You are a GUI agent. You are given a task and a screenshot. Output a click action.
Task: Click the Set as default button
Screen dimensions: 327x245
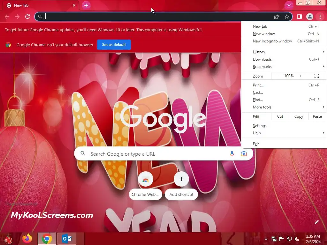pos(114,45)
